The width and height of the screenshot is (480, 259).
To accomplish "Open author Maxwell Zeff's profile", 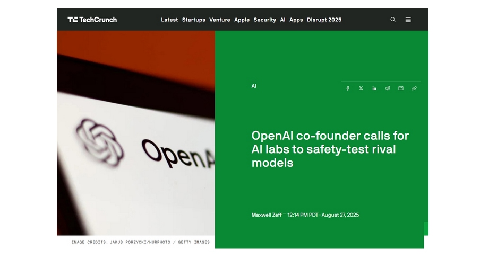I will point(267,215).
